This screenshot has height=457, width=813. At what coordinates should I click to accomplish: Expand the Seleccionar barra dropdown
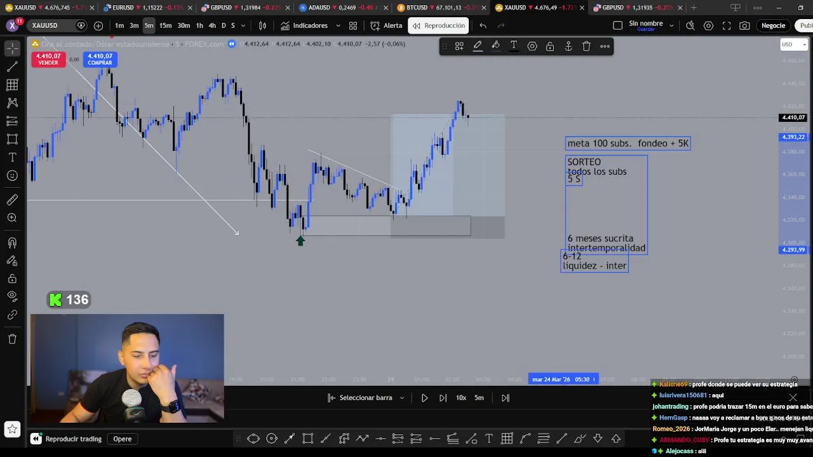click(x=366, y=398)
